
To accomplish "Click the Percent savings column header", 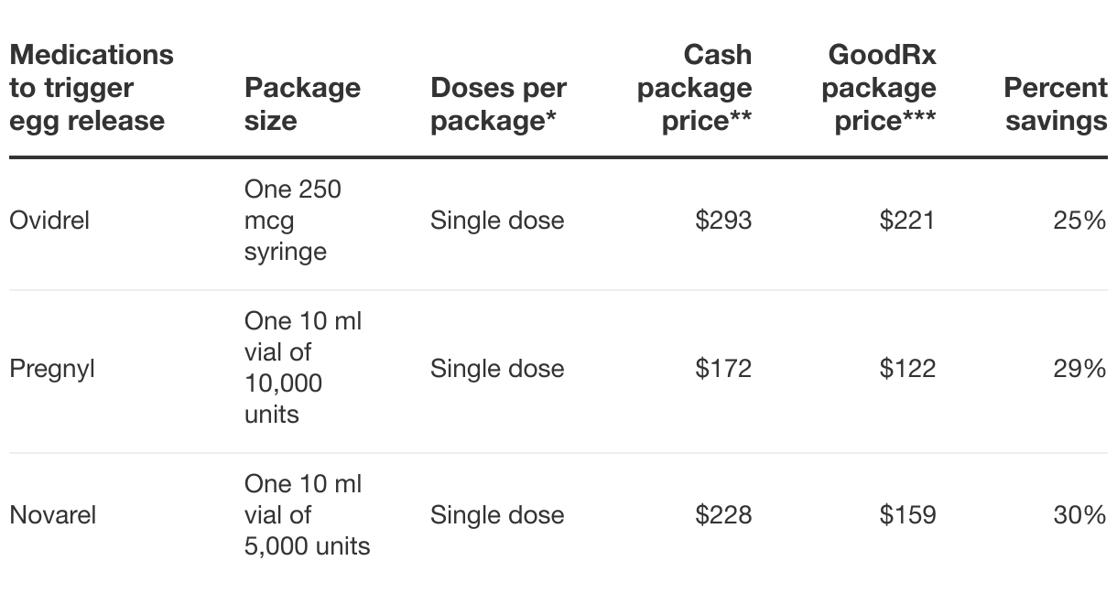I will 1055,104.
